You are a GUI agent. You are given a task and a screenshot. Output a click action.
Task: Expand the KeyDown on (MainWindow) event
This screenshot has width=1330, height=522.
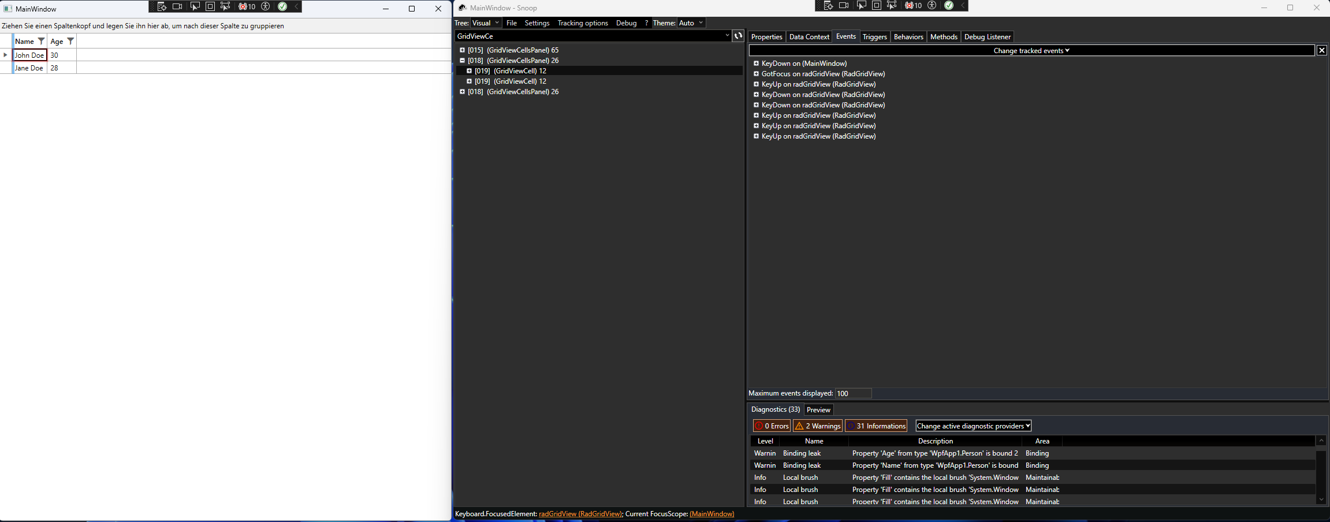756,64
